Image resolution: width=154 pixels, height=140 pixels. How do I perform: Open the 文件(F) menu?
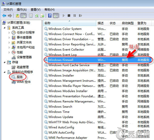click(x=8, y=9)
